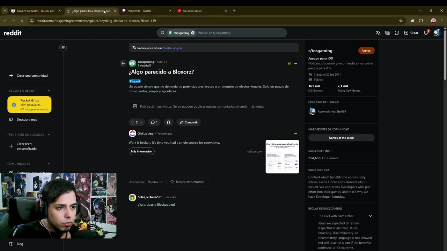This screenshot has height=251, width=447.
Task: Select Crear una comunidad in sidebar
Action: 29,76
